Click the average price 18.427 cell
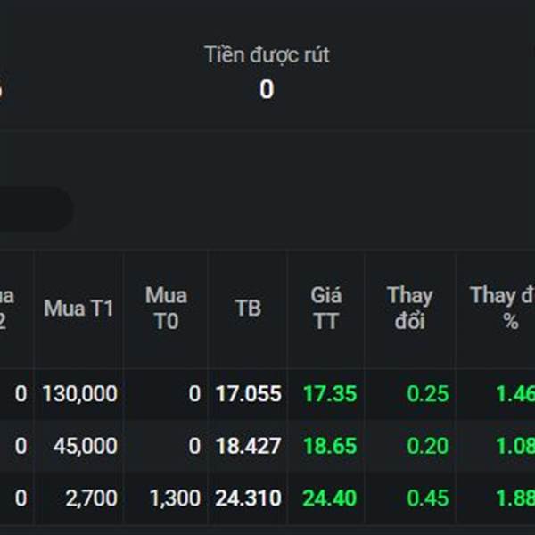535x535 pixels. (248, 446)
